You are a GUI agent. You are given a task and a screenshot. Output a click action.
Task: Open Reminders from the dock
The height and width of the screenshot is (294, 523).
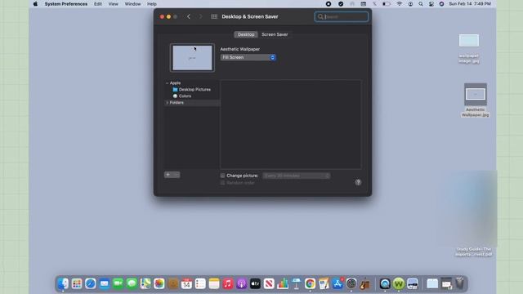pos(200,283)
